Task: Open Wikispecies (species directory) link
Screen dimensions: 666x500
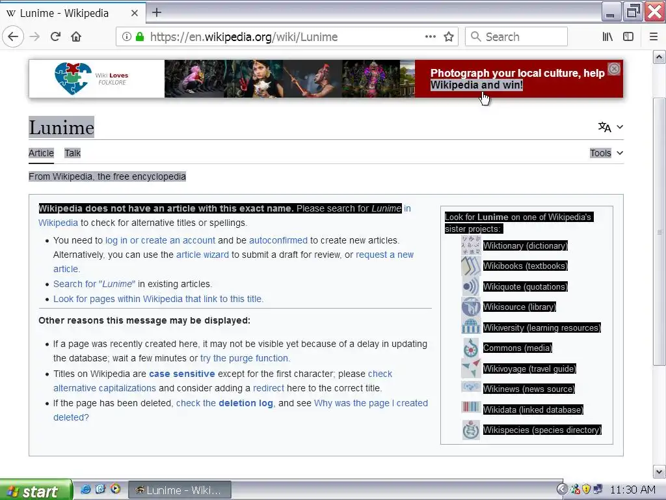Action: tap(542, 430)
